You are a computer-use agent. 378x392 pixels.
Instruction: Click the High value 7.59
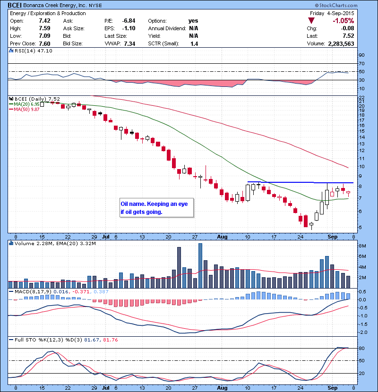pyautogui.click(x=44, y=28)
